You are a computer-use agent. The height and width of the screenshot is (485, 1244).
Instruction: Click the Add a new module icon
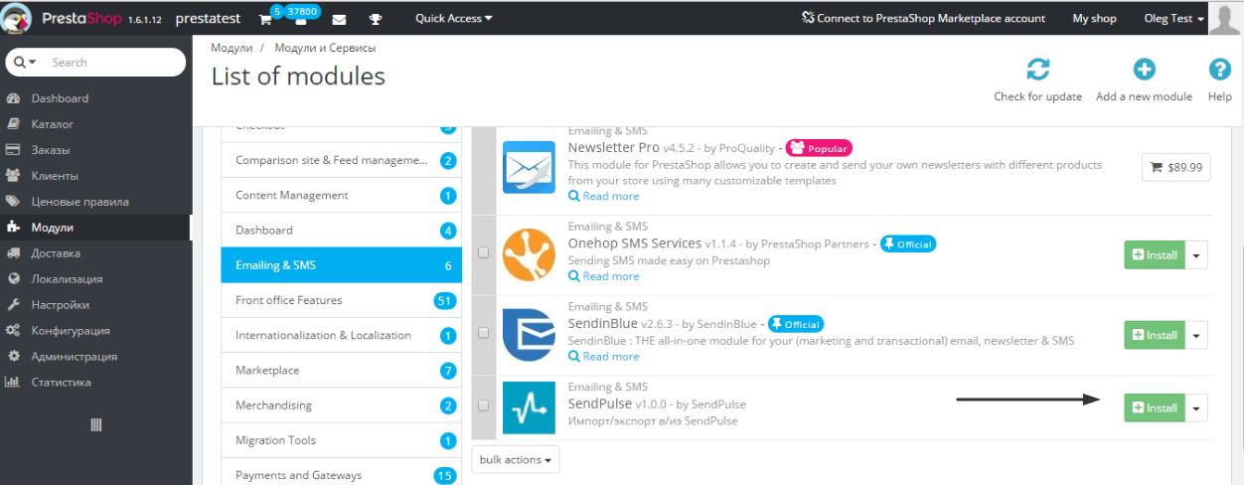click(1144, 70)
